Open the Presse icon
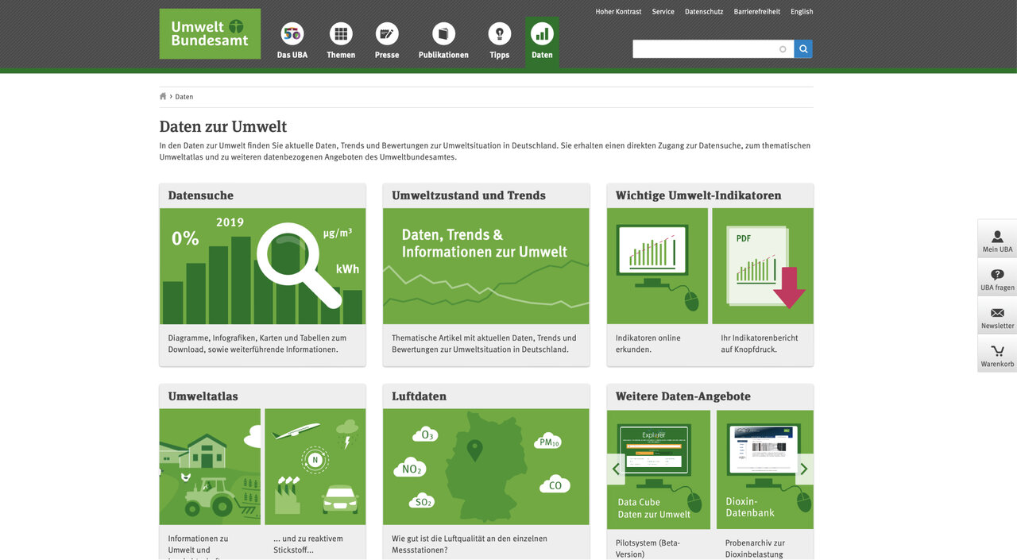Image resolution: width=1017 pixels, height=560 pixels. [x=387, y=33]
